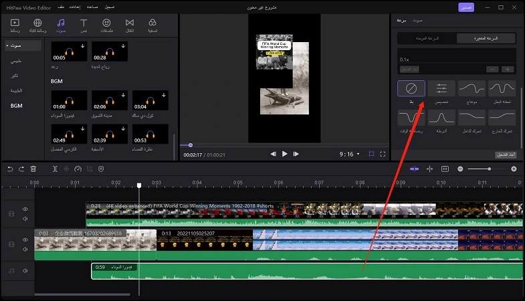Enter fullscreen preview mode
525x301 pixels.
click(x=383, y=154)
